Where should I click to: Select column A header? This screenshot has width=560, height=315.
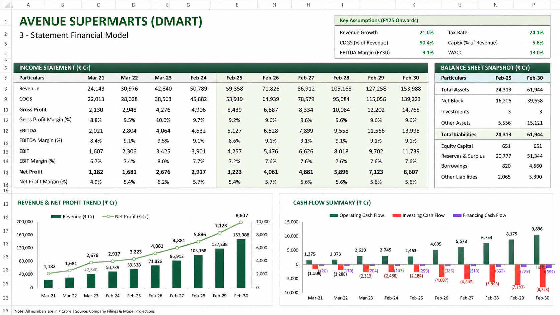(x=28, y=5)
